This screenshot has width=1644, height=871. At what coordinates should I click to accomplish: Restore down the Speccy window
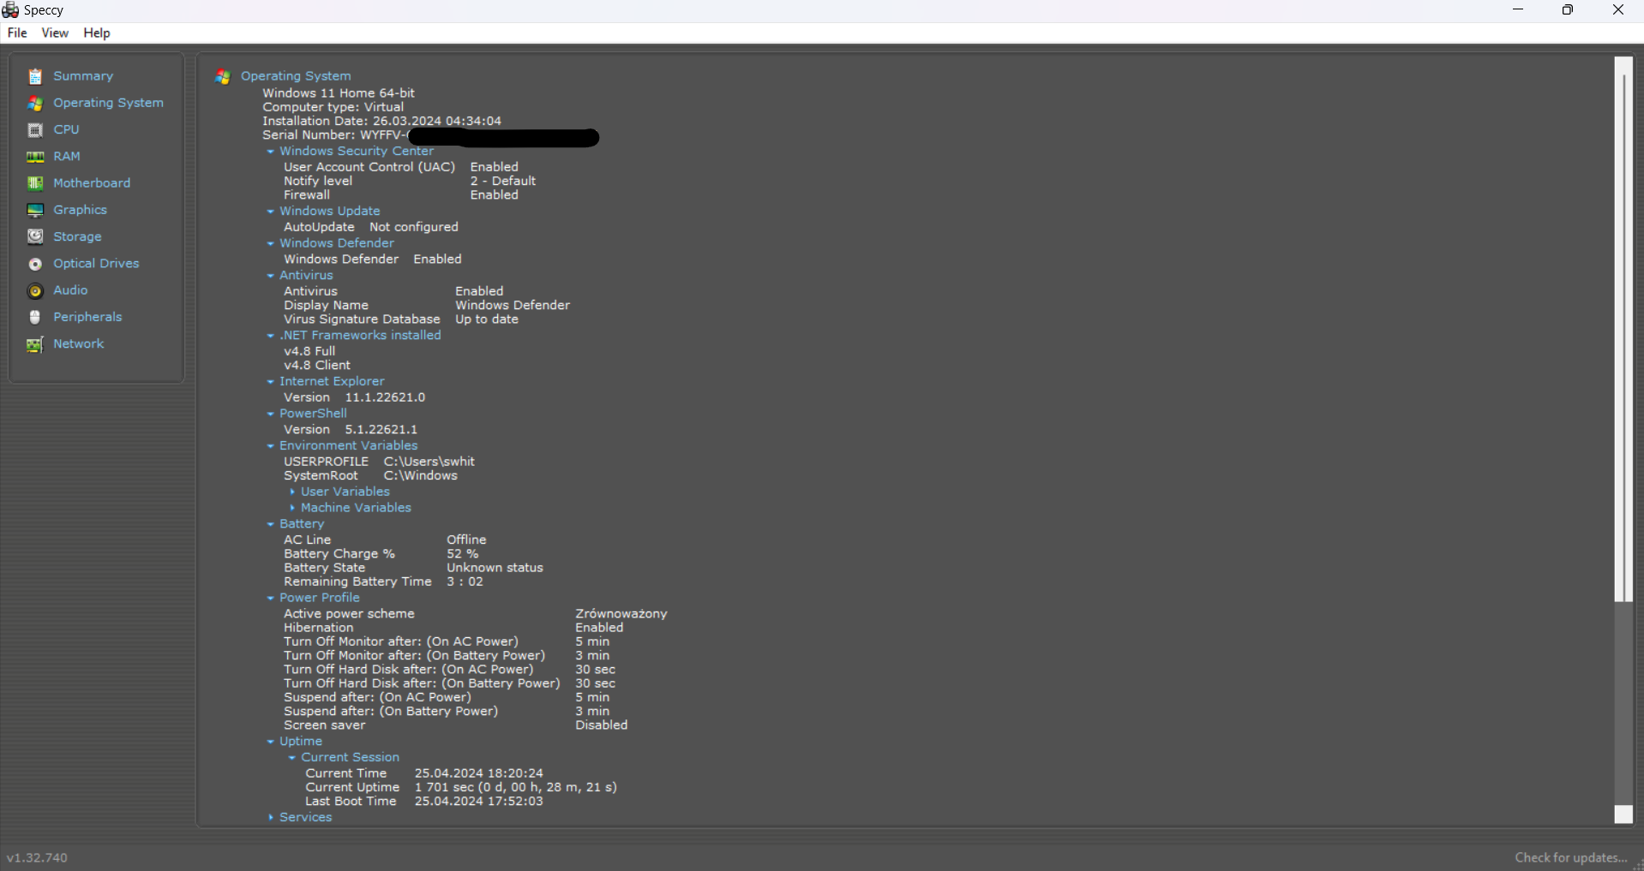(1568, 10)
